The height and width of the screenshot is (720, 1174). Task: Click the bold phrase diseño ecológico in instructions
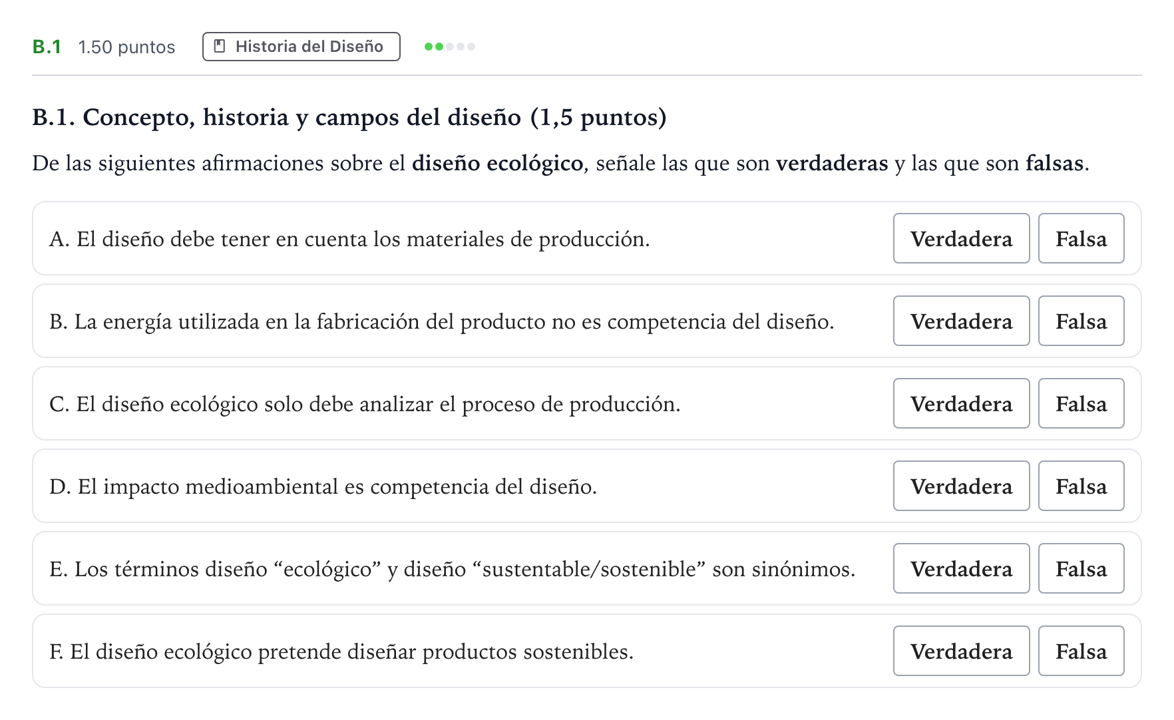pyautogui.click(x=497, y=163)
